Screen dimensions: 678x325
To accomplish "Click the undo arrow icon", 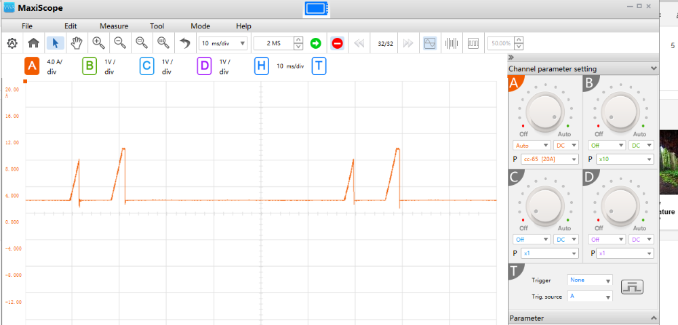I will (186, 43).
